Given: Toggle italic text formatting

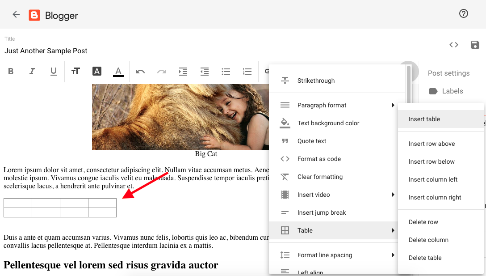Looking at the screenshot, I should click(x=32, y=72).
